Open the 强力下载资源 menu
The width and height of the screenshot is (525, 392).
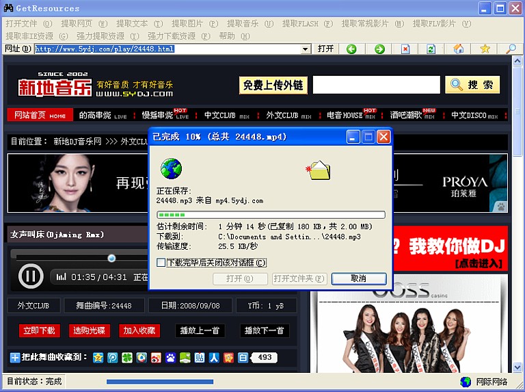pyautogui.click(x=179, y=36)
